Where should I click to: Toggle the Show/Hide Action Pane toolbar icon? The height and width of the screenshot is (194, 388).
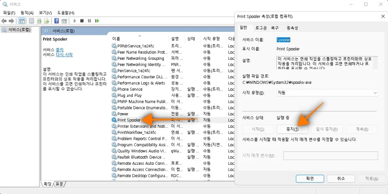64,21
